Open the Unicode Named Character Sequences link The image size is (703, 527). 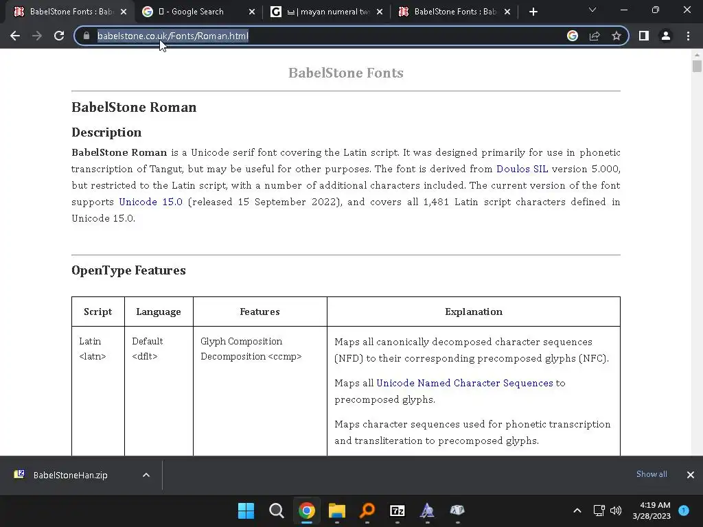tap(465, 383)
